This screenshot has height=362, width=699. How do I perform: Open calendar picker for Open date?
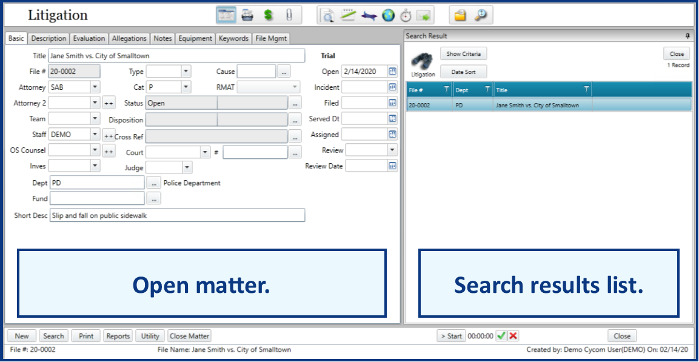click(x=392, y=72)
